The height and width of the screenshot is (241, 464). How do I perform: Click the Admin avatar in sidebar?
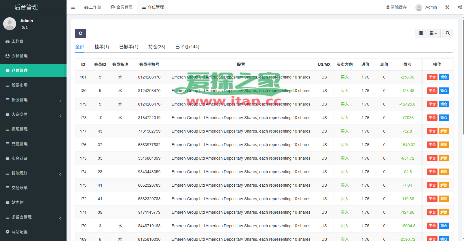(10, 24)
